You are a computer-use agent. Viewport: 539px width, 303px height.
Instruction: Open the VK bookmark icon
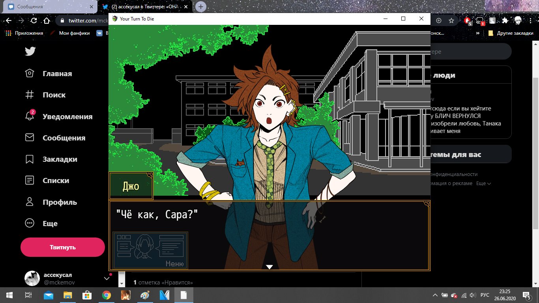(99, 33)
